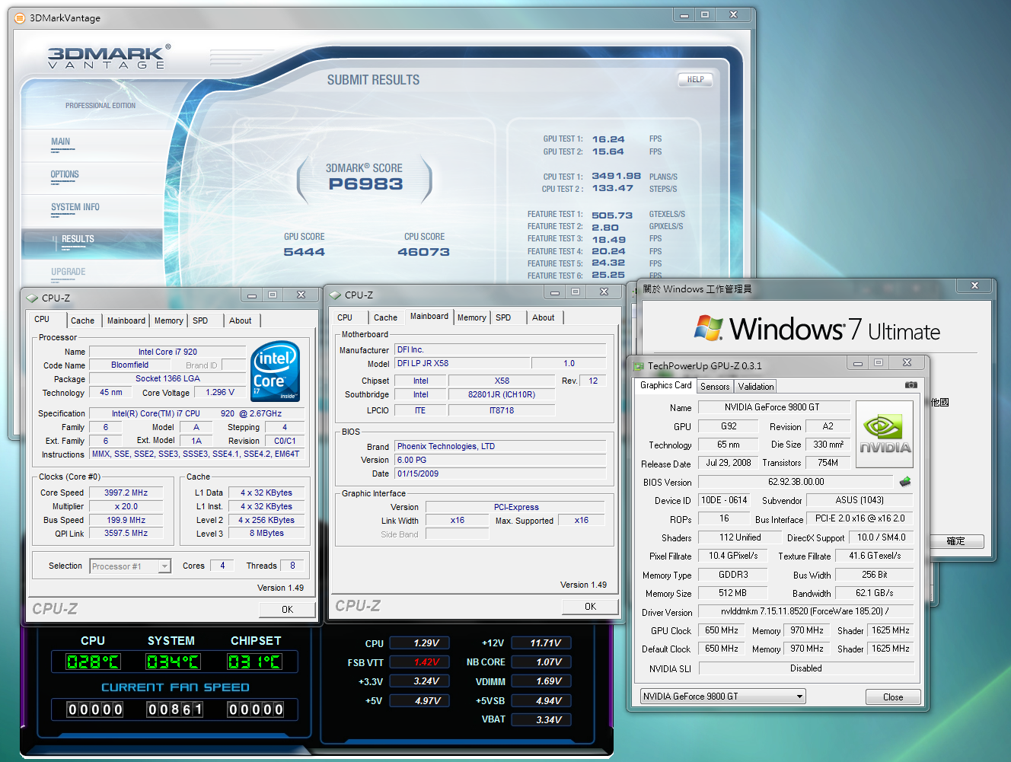Click the CPU temperature 028°C readout

(x=93, y=662)
